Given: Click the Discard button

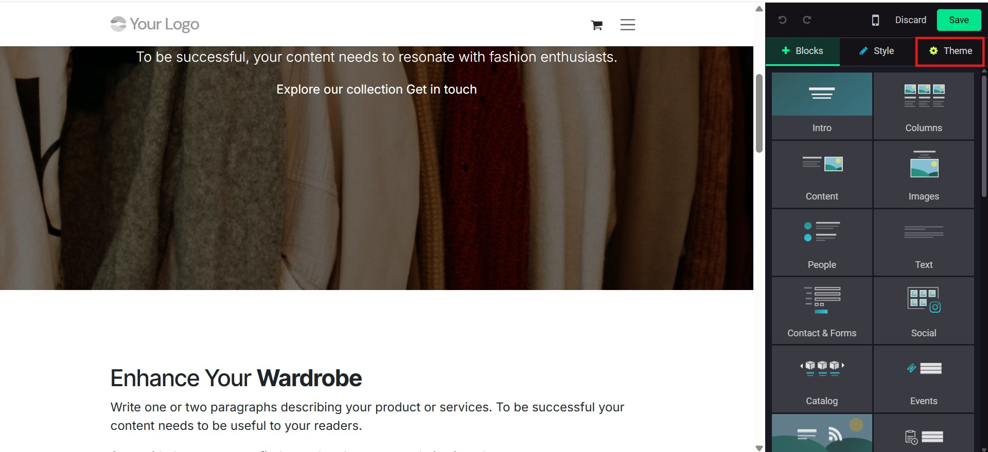Looking at the screenshot, I should pyautogui.click(x=910, y=20).
